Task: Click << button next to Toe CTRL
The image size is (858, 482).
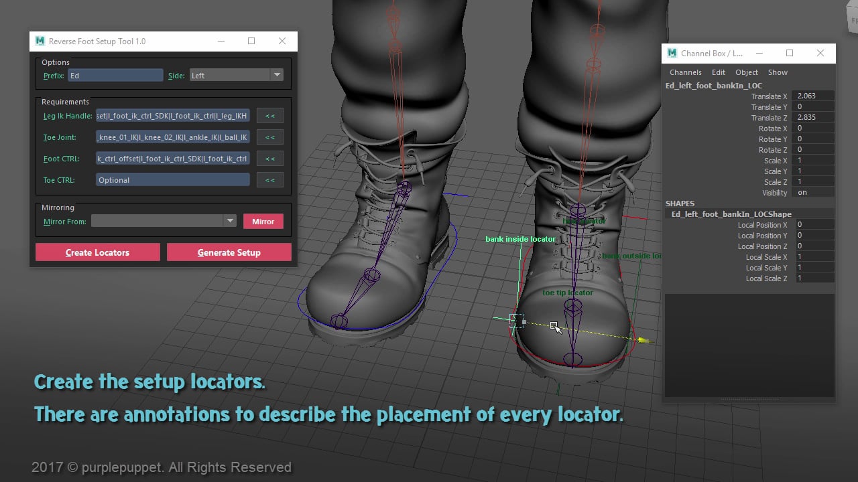Action: 269,180
